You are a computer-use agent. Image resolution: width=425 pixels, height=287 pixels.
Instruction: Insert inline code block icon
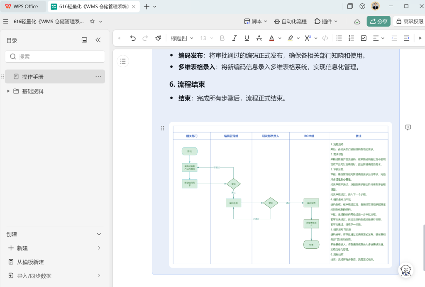tap(325, 38)
